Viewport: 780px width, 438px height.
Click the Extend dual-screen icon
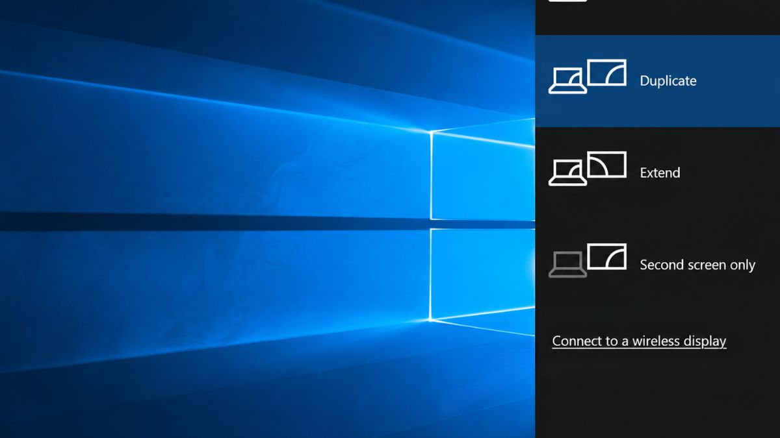coord(588,169)
